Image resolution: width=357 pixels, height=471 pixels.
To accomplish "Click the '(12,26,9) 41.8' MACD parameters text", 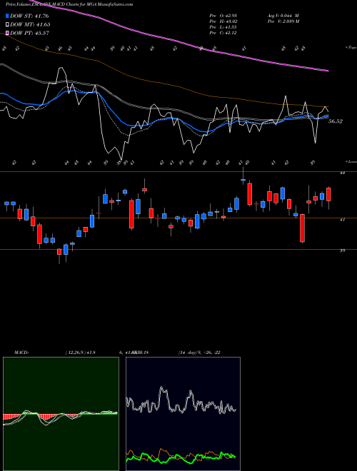I will click(x=80, y=353).
